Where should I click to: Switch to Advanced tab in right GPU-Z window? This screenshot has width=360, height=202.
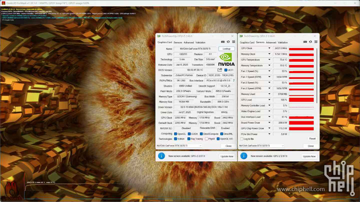[271, 42]
